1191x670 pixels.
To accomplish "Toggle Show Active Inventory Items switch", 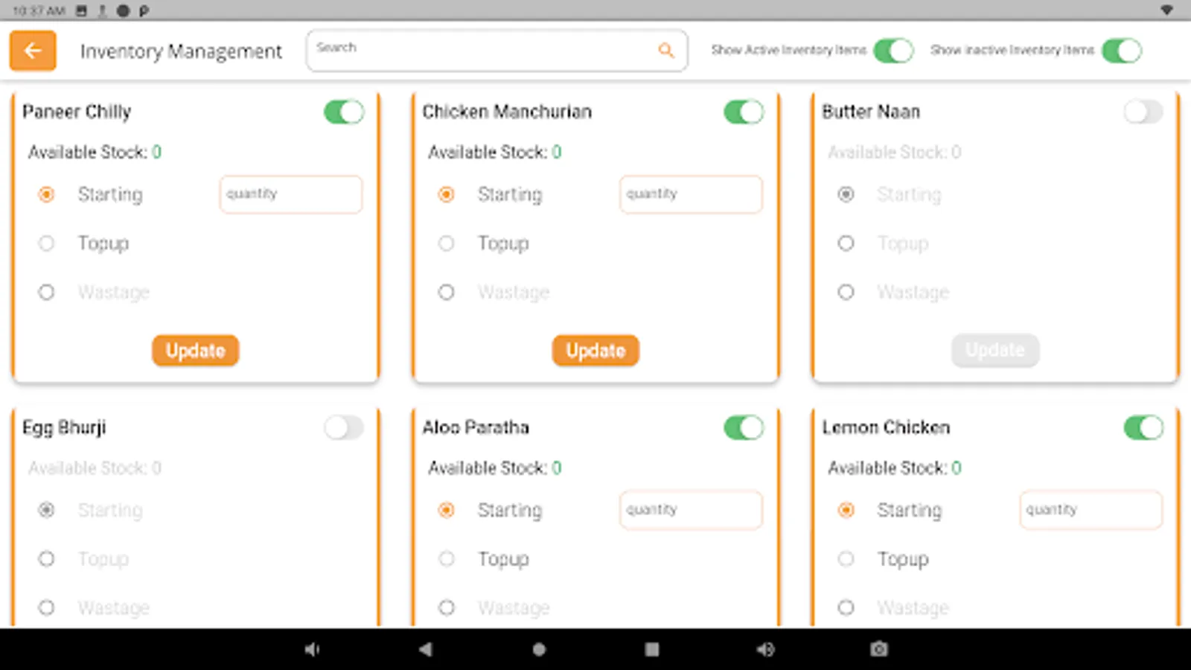I will (x=893, y=51).
